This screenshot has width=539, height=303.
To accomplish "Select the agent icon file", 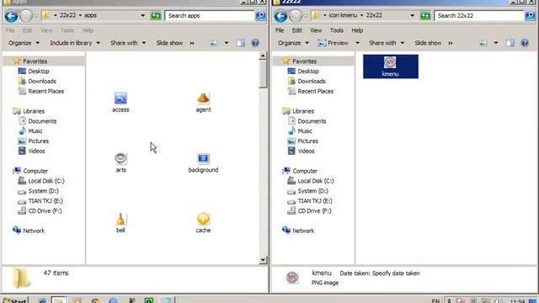I will pos(203,103).
